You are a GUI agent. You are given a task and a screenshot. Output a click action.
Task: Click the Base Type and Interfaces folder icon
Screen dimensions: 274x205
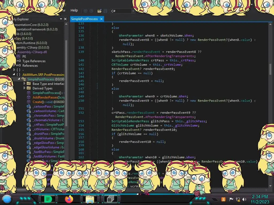pos(29,84)
